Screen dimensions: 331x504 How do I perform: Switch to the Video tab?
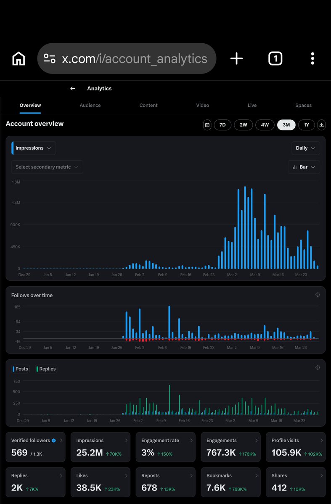click(203, 106)
